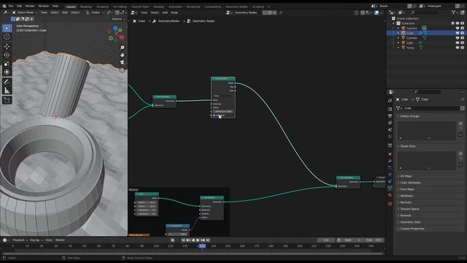Open the Material properties tab
The height and width of the screenshot is (263, 467).
pyautogui.click(x=390, y=195)
